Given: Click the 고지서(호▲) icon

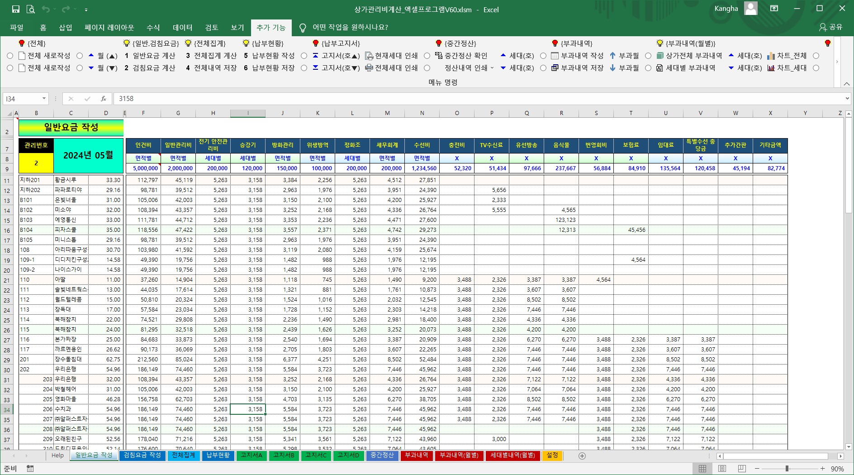Looking at the screenshot, I should pyautogui.click(x=315, y=56).
